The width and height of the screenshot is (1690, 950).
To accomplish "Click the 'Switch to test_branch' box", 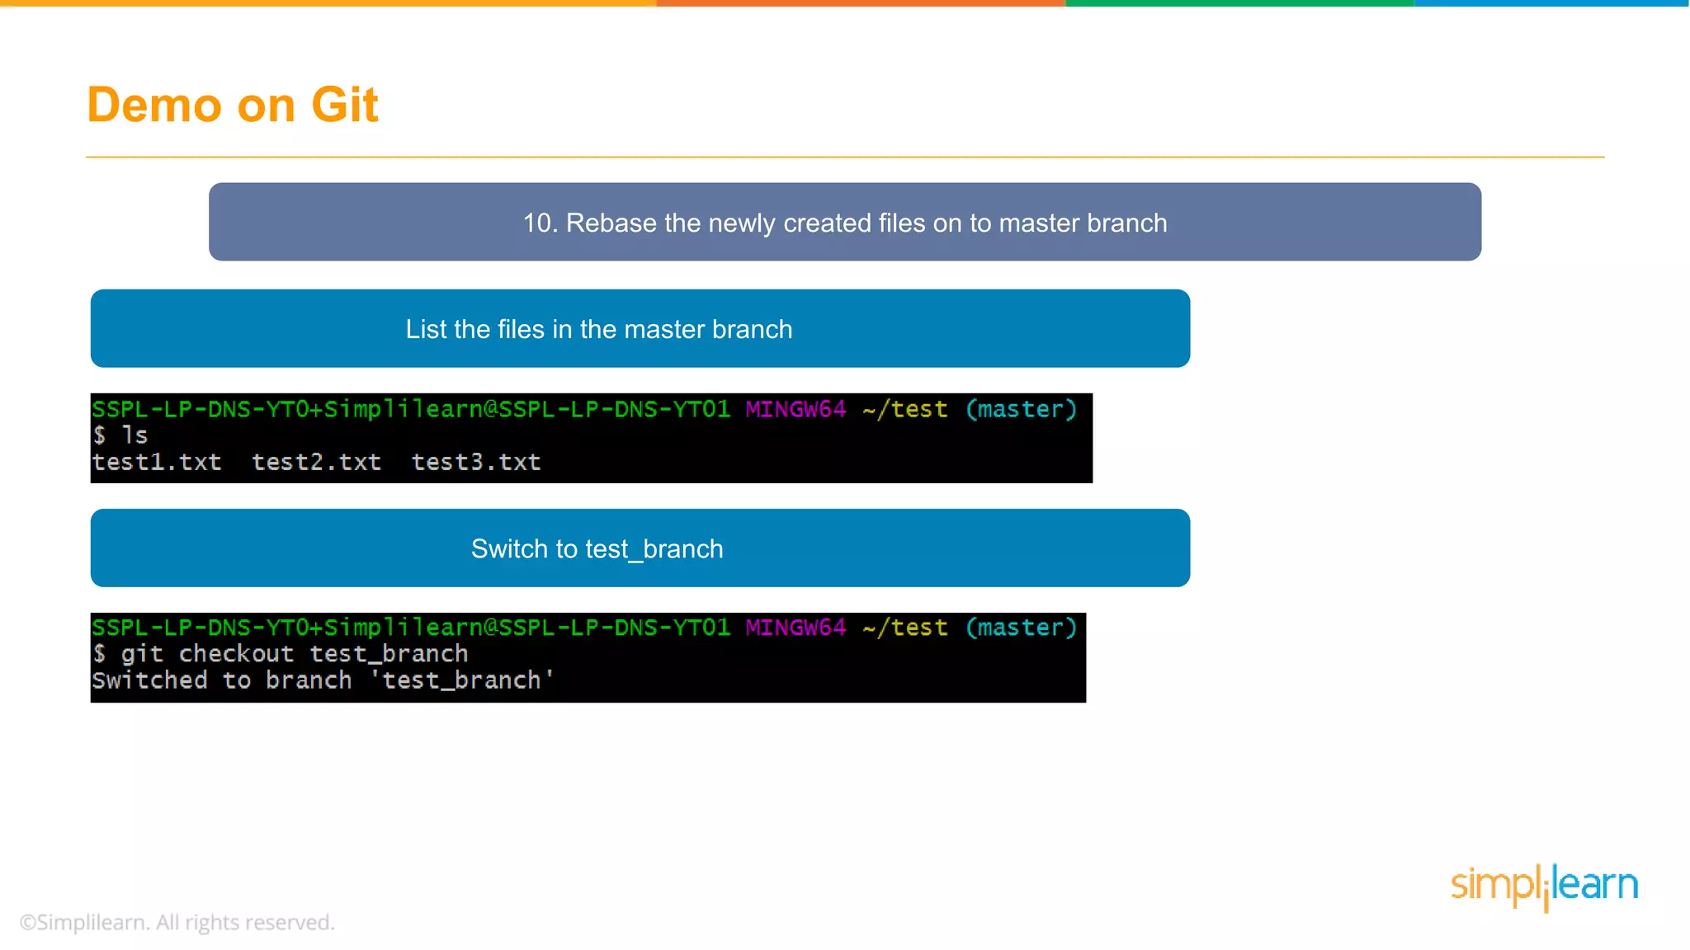I will [640, 548].
